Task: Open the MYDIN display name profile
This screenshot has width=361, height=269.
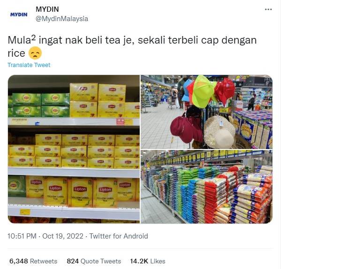Action: point(47,9)
